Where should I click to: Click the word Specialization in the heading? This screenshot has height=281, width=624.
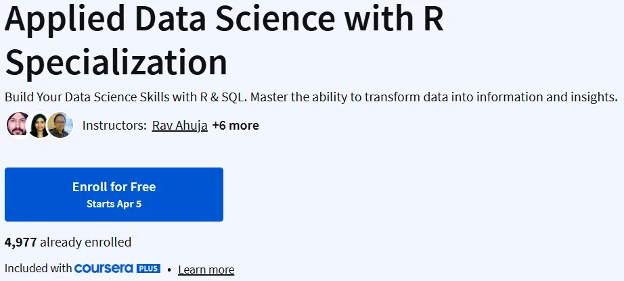pos(116,61)
